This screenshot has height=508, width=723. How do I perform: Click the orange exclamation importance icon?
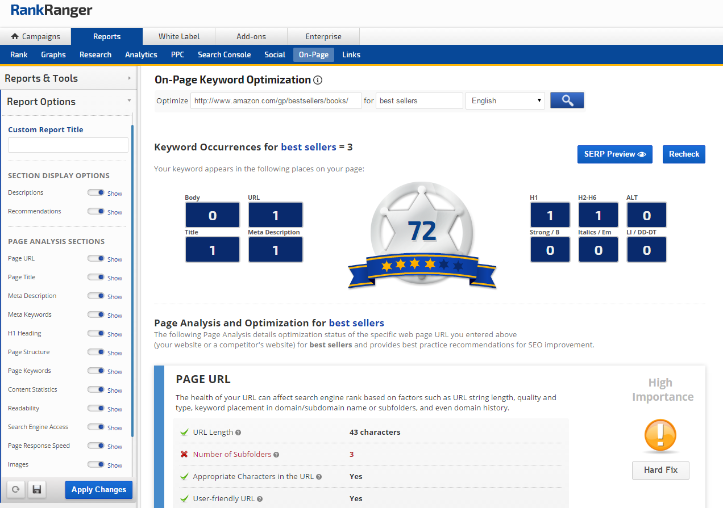pyautogui.click(x=660, y=436)
